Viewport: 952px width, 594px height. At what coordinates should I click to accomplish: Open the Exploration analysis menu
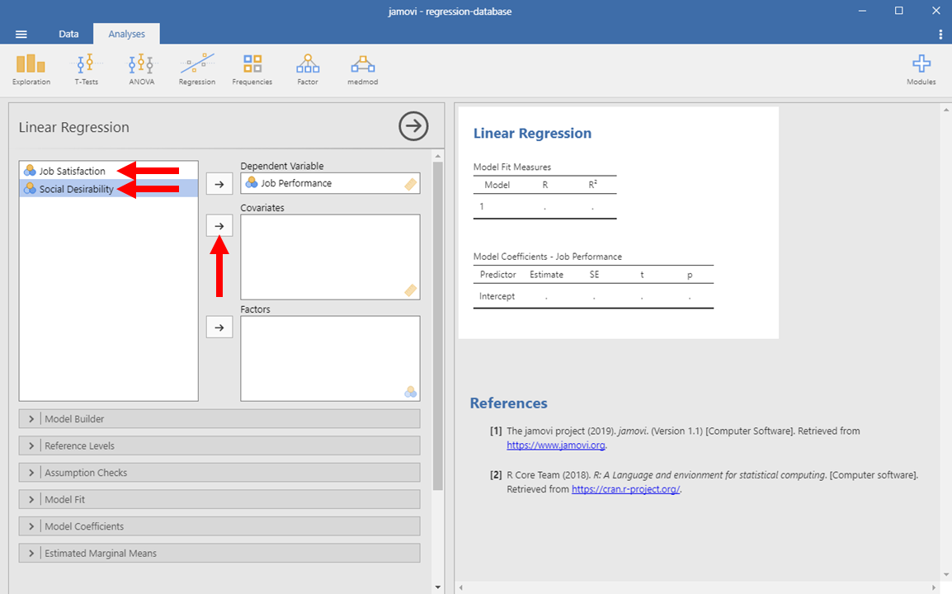(31, 69)
